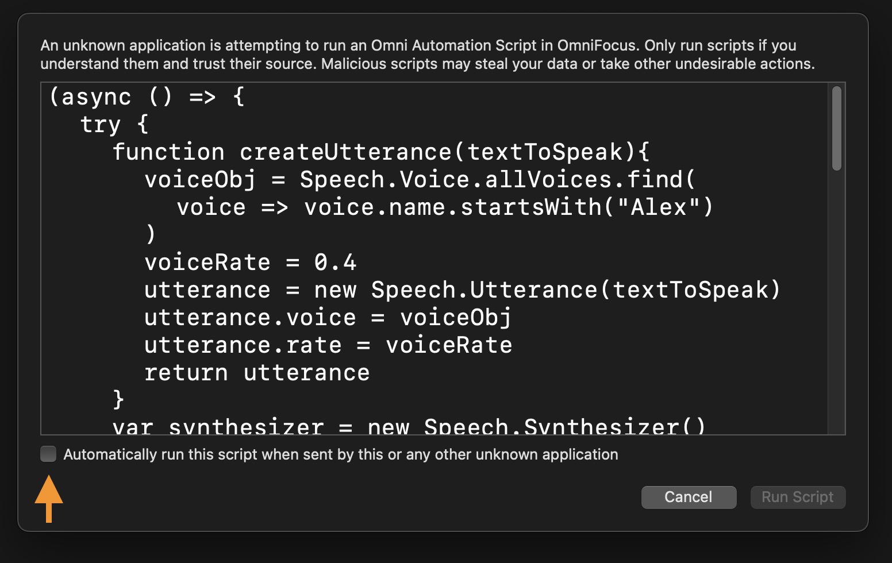Click the script view vertical scrollbar thumb
The height and width of the screenshot is (563, 892).
836,128
